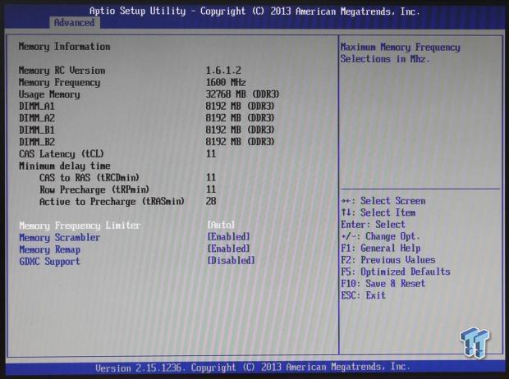Select Memory Frequency Limiter option
This screenshot has height=379, width=509.
coord(80,226)
